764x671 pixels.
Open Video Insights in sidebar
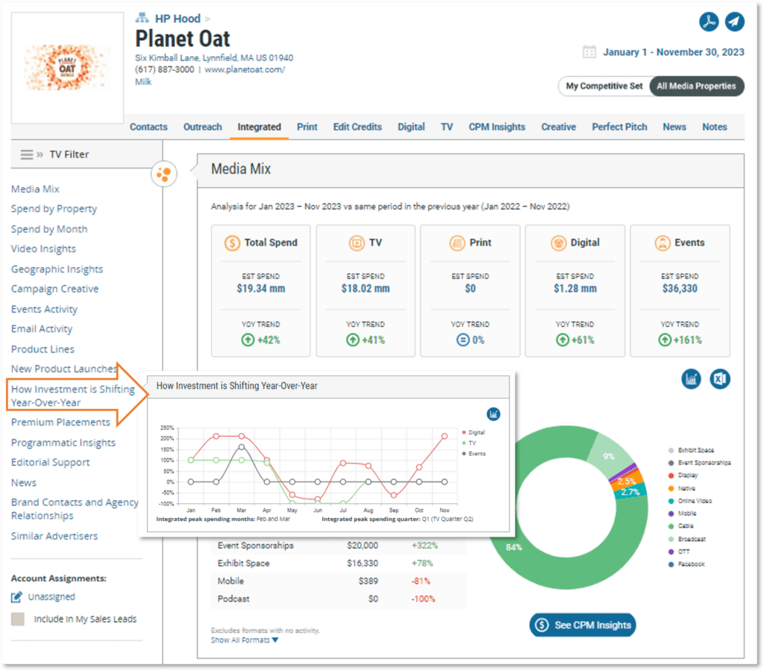(x=43, y=249)
